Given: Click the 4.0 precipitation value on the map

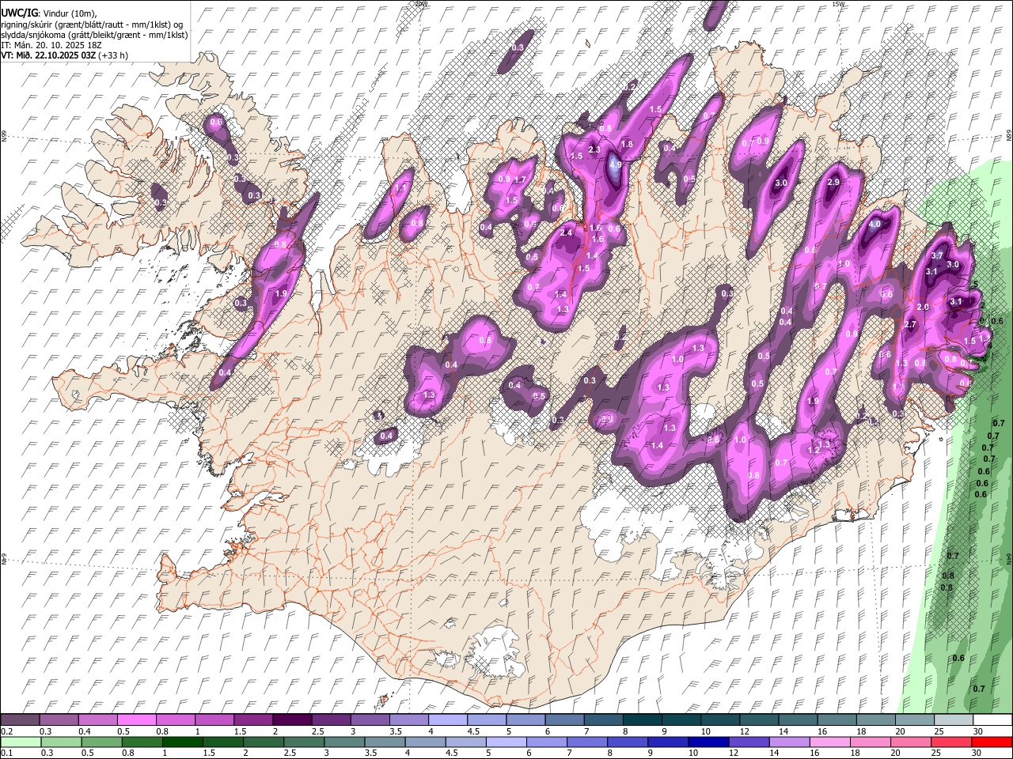Looking at the screenshot, I should pos(875,225).
